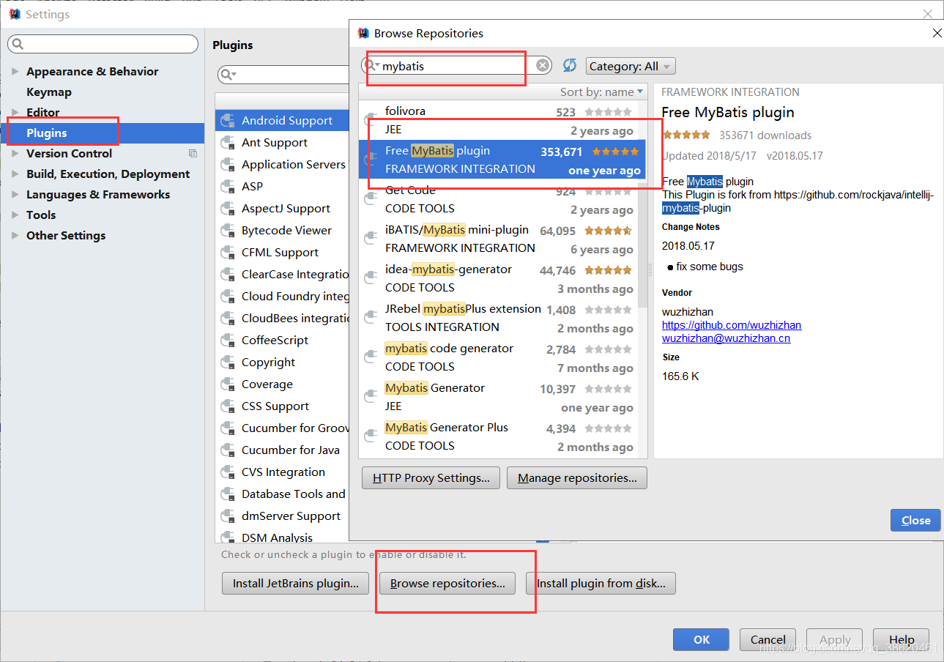Viewport: 944px width, 662px height.
Task: Click the Coverage plugin icon
Action: tap(228, 384)
